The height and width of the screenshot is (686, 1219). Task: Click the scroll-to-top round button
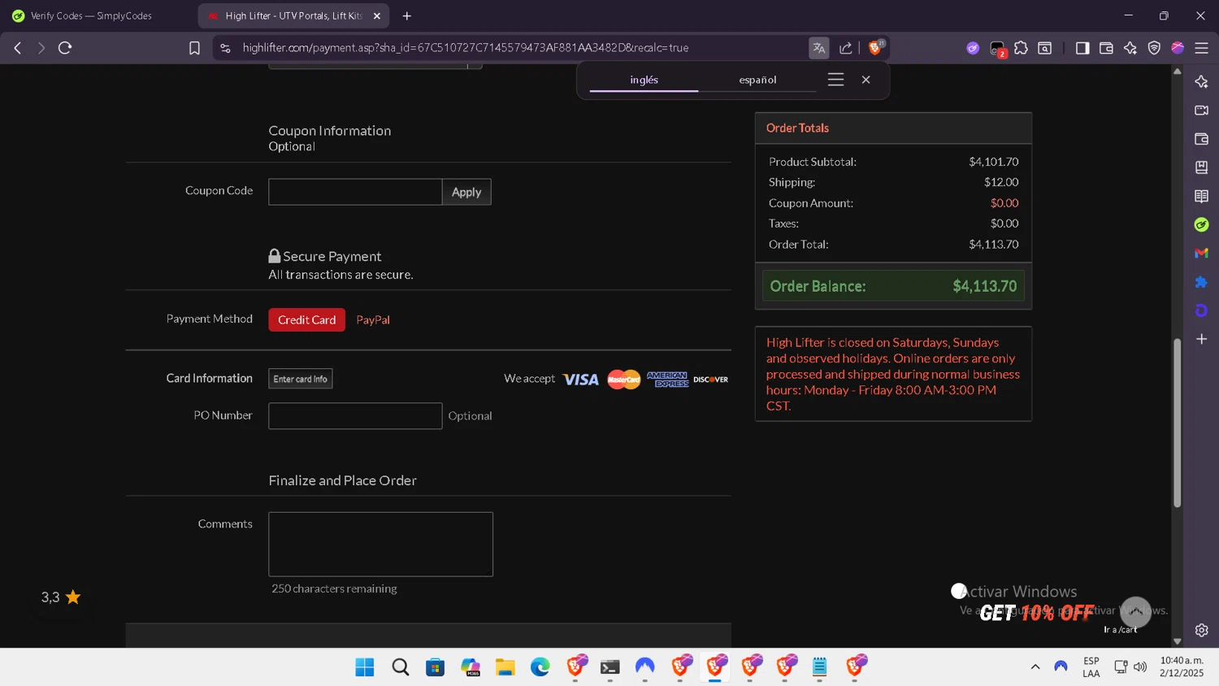1135,612
